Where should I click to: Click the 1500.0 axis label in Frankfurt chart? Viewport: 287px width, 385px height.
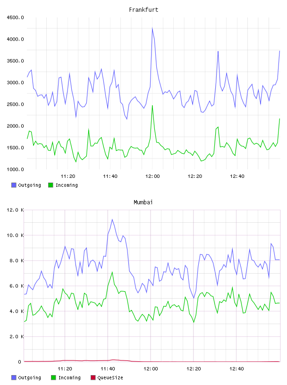[x=15, y=148]
